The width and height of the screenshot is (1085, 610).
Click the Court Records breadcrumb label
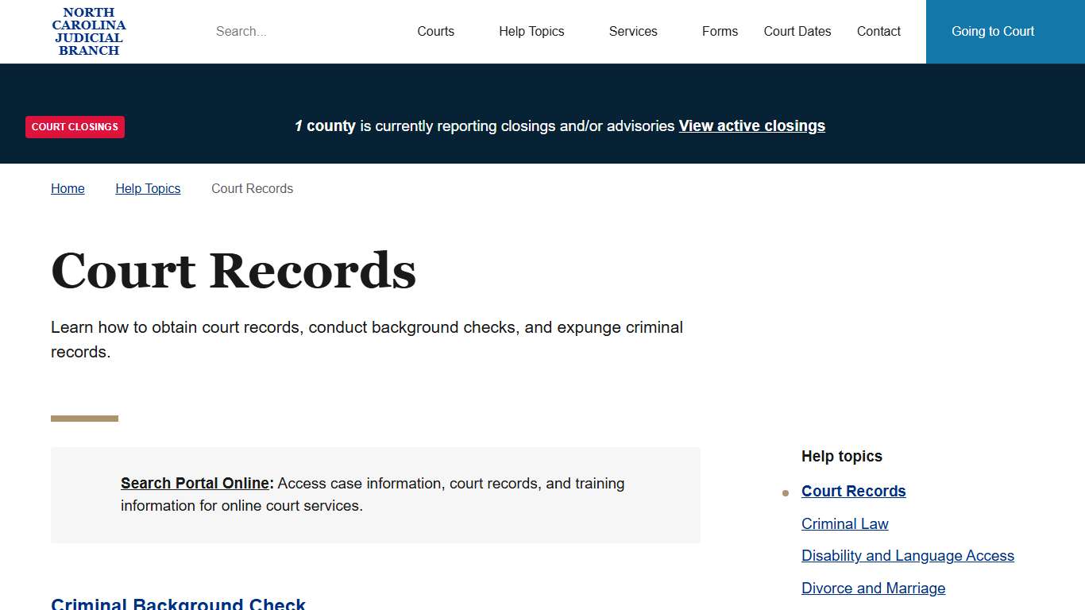(252, 188)
